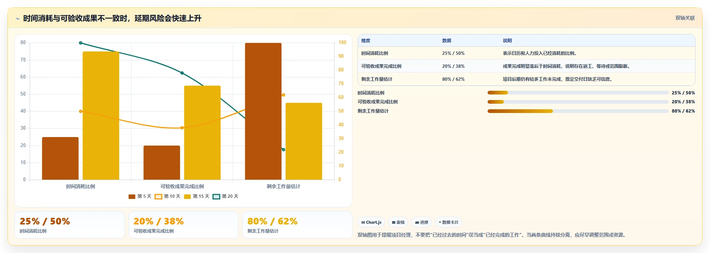Click the orange line point above 时间消耗比例
This screenshot has height=253, width=710.
pyautogui.click(x=81, y=111)
